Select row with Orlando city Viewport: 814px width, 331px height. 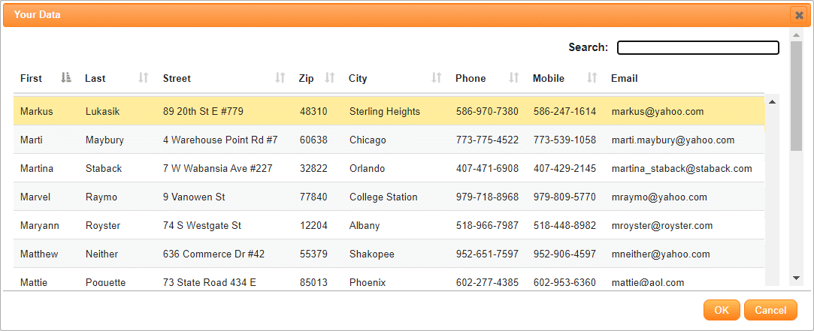(389, 168)
